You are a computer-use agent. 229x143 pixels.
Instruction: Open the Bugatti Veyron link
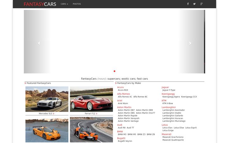(x=125, y=141)
